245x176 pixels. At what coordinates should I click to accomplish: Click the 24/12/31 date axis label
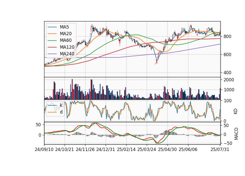click(106, 149)
